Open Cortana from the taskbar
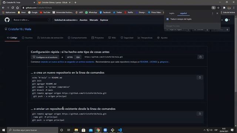 click(x=61, y=130)
